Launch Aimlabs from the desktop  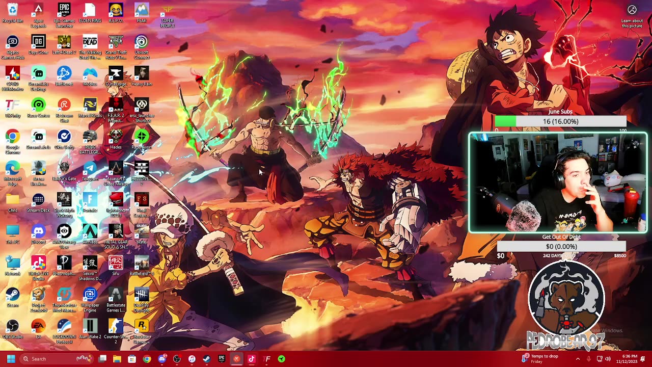[90, 234]
